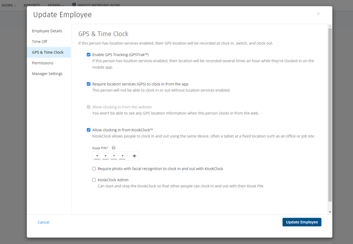Click the text 'You won't be able to see any GPS location'
Image resolution: width=353 pixels, height=244 pixels.
click(128, 113)
